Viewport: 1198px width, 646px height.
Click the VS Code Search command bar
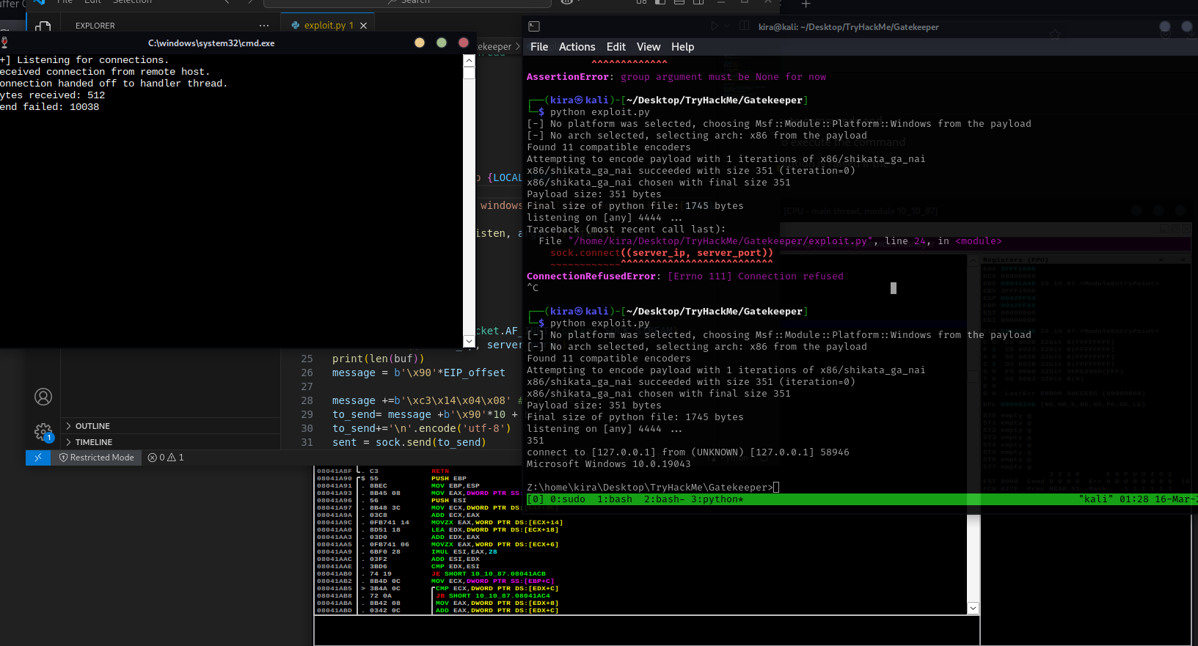point(409,3)
